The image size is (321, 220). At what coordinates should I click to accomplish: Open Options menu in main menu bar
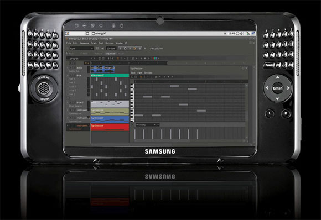point(110,43)
